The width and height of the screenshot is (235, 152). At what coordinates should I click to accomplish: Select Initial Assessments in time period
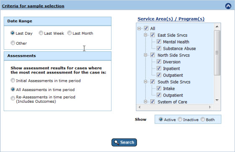13,81
